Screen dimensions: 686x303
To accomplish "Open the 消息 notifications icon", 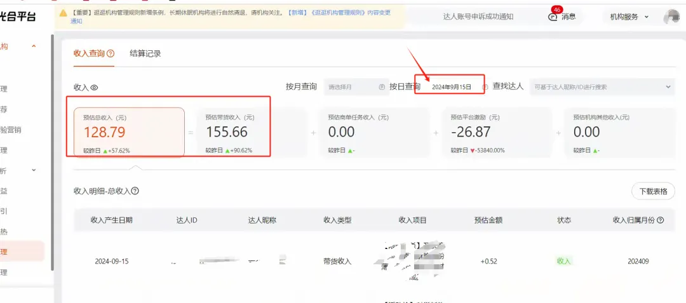I will [x=553, y=17].
